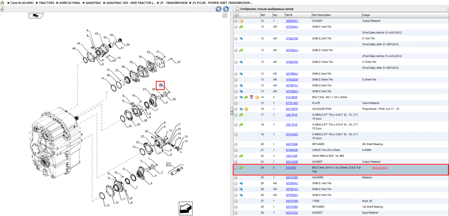Open part number link 87350436

tap(292, 150)
